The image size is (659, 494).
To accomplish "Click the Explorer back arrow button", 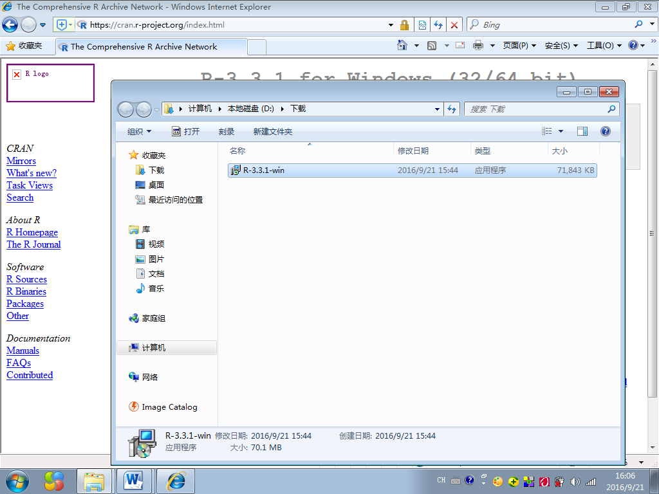I will (x=125, y=109).
